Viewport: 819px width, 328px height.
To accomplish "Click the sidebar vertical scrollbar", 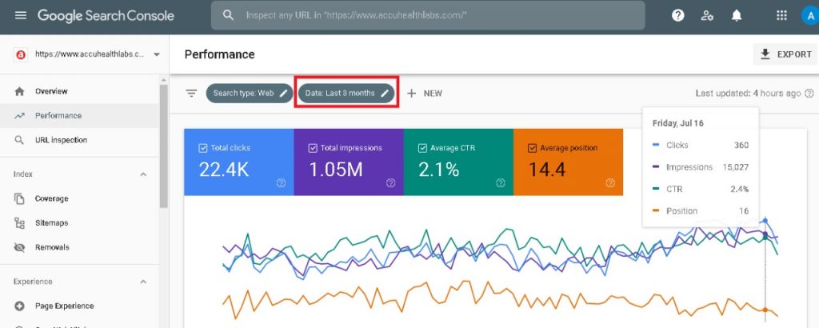I will (x=163, y=146).
